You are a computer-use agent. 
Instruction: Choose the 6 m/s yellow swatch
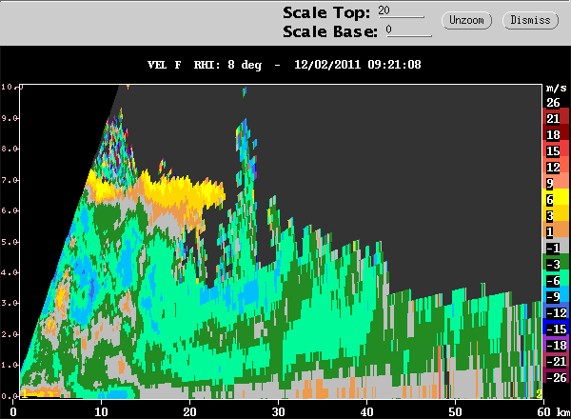(x=556, y=199)
